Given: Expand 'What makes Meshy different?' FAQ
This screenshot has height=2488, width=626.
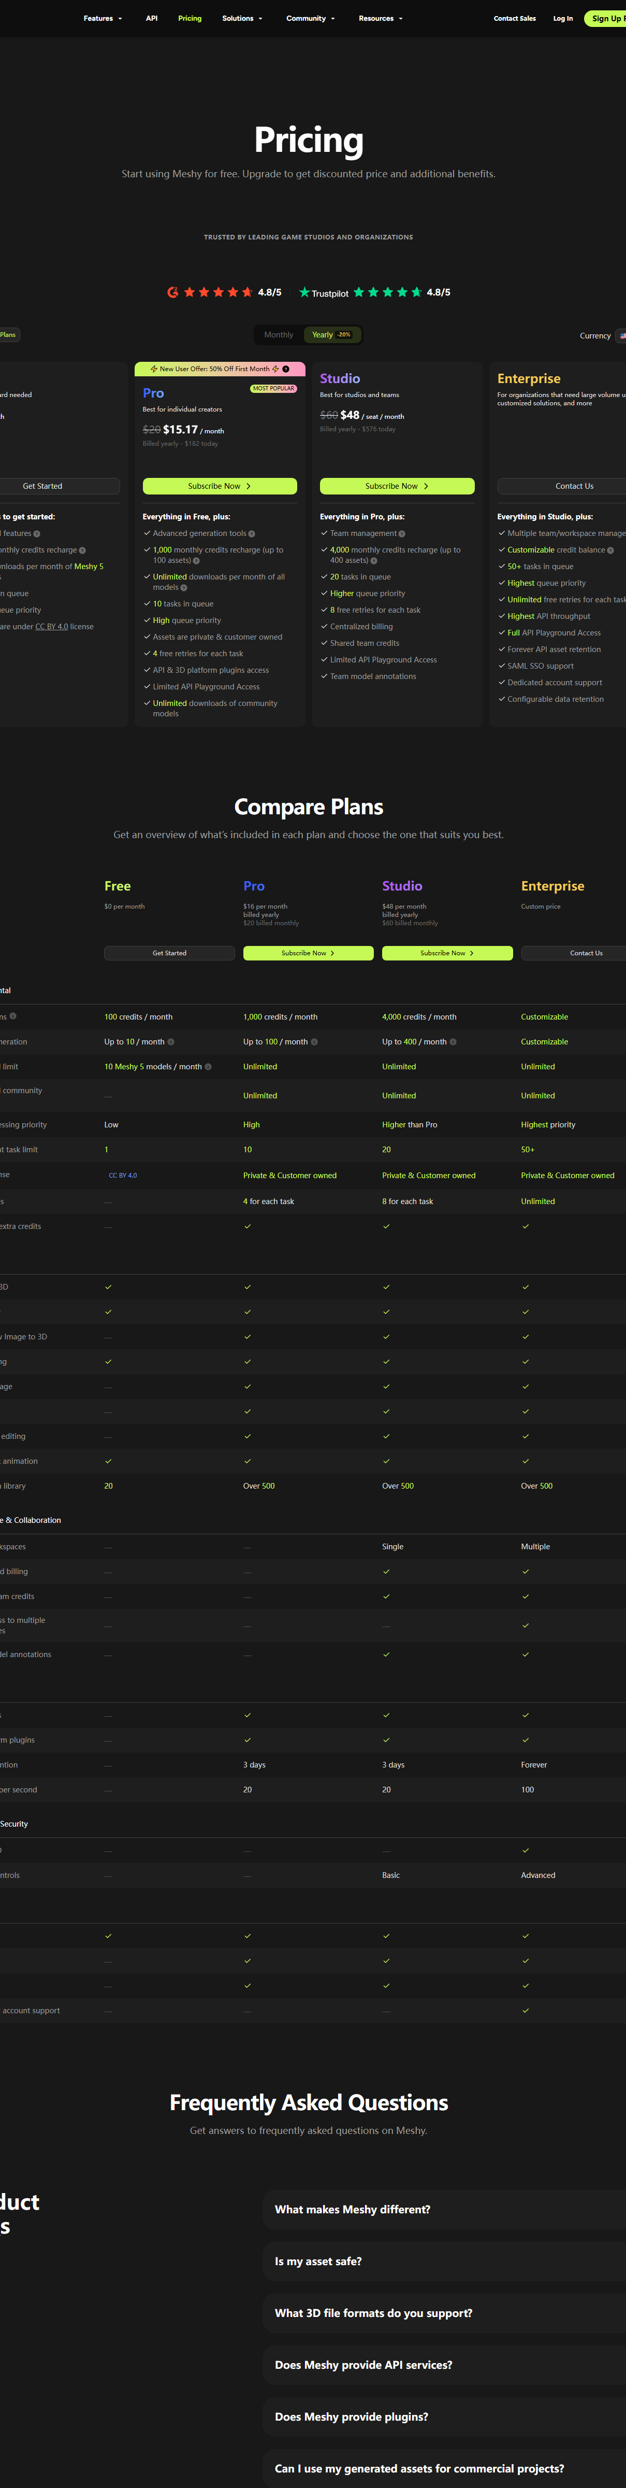Looking at the screenshot, I should tap(445, 2209).
